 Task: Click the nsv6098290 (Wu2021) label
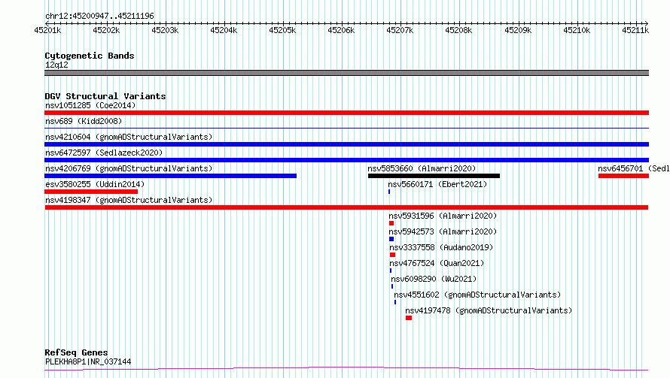coord(434,279)
